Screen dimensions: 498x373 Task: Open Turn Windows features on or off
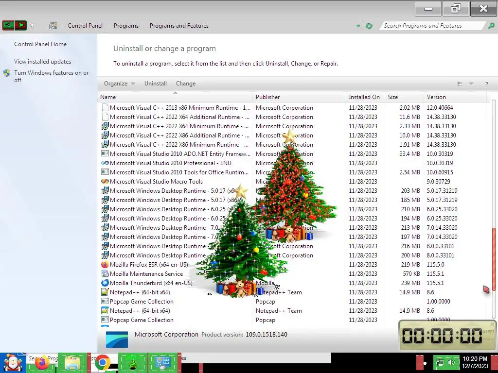pos(51,76)
